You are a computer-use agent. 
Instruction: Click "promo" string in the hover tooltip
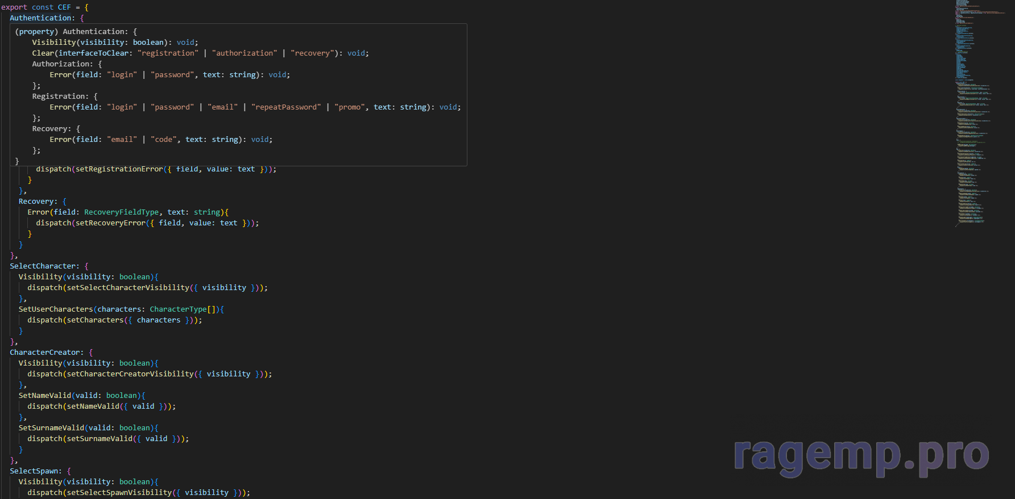[349, 107]
